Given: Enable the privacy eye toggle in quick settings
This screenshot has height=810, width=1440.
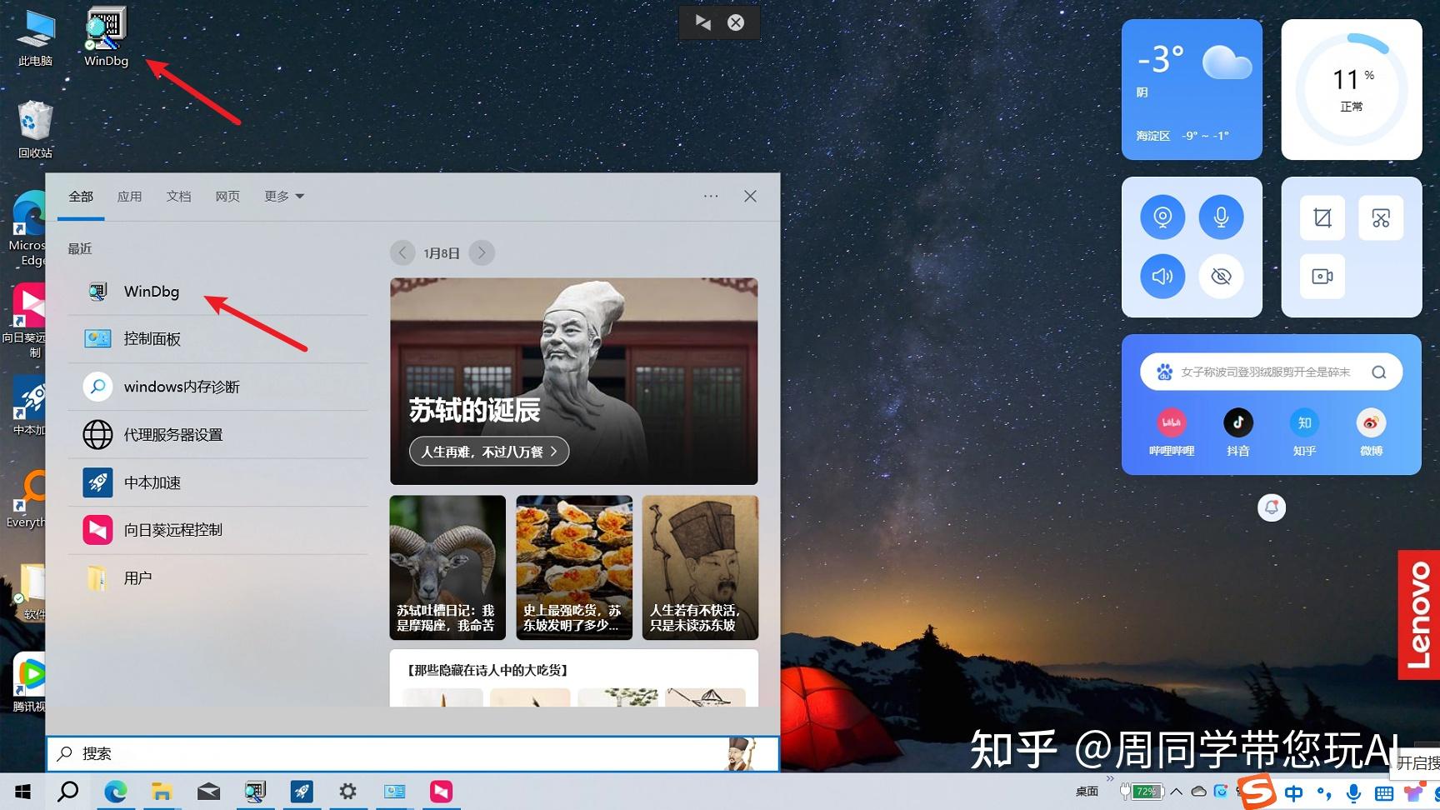Looking at the screenshot, I should (1221, 276).
